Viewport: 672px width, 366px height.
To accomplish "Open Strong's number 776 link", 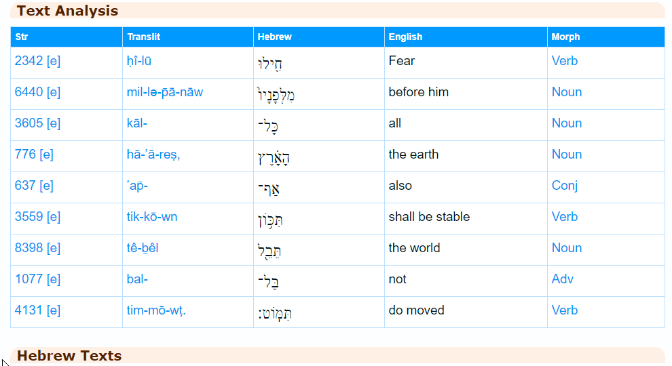I will pos(25,155).
